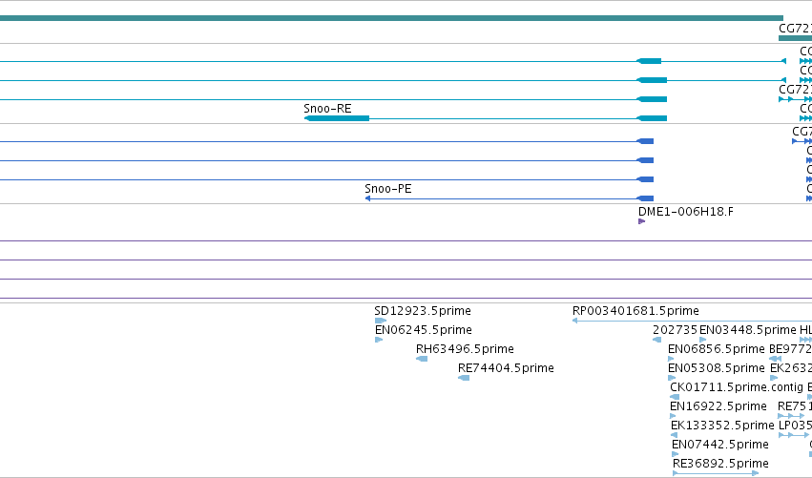Image resolution: width=812 pixels, height=478 pixels.
Task: Click the EN06856.5prime EST label
Action: (717, 349)
